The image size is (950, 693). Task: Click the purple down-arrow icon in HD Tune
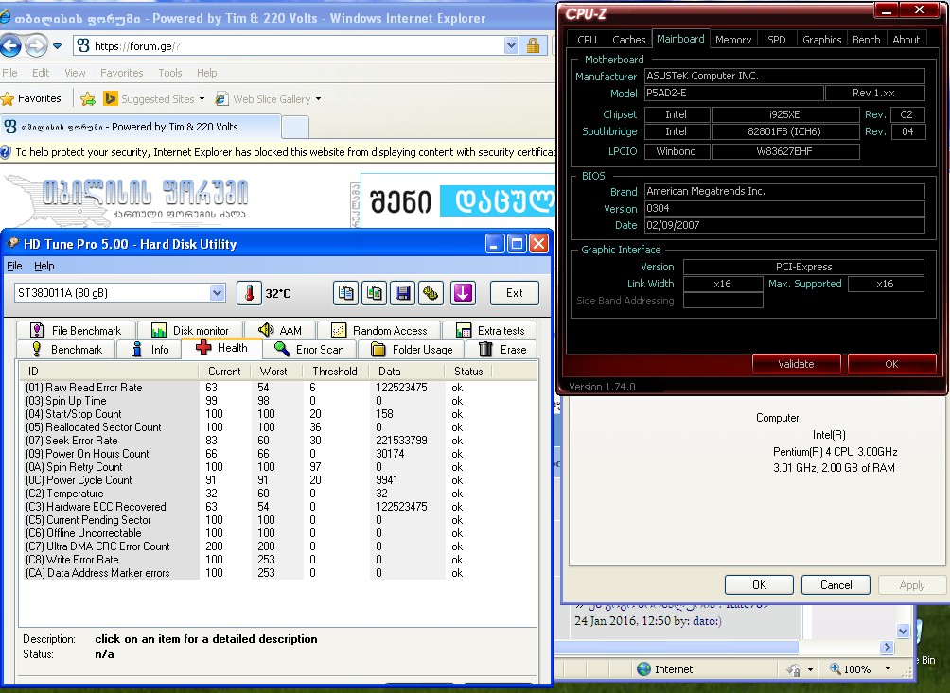point(462,293)
